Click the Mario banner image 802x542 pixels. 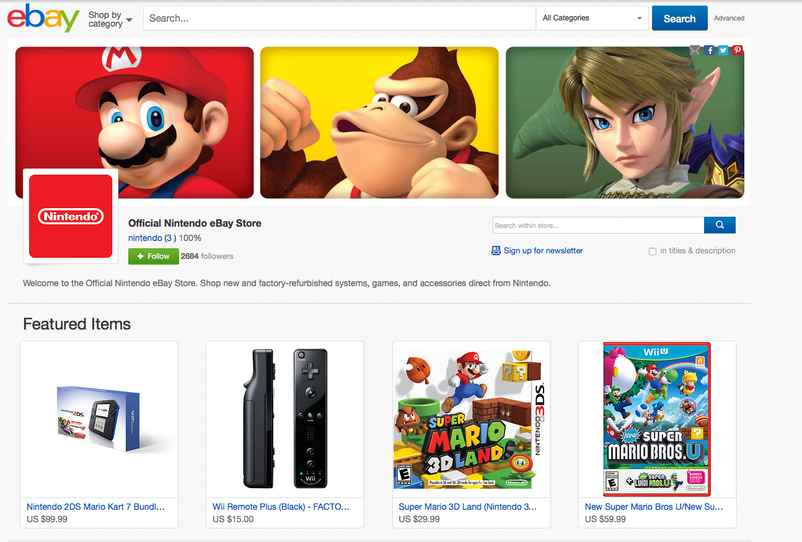(134, 123)
